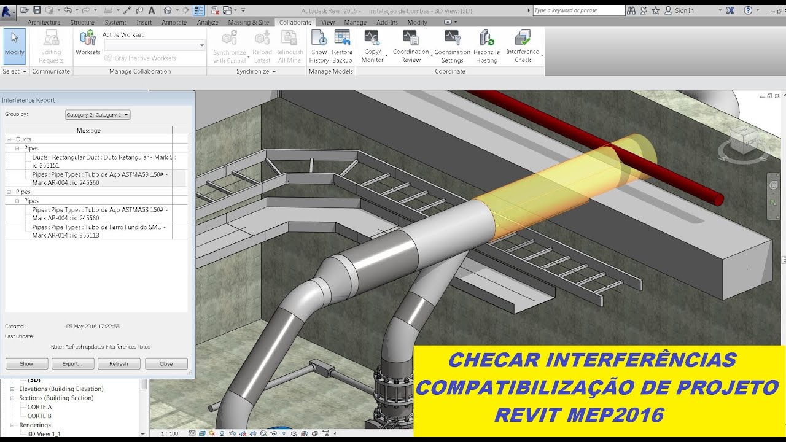Open the Architecture ribbon tab

pos(44,22)
